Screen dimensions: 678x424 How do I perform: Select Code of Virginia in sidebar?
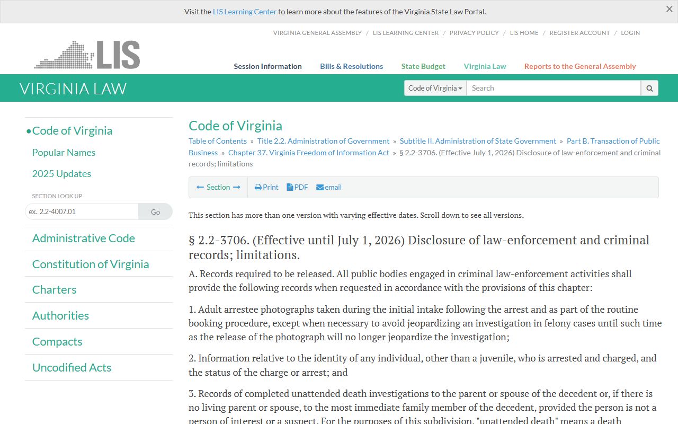tap(72, 130)
